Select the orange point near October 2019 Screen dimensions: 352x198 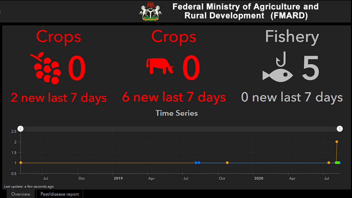[x=227, y=163]
